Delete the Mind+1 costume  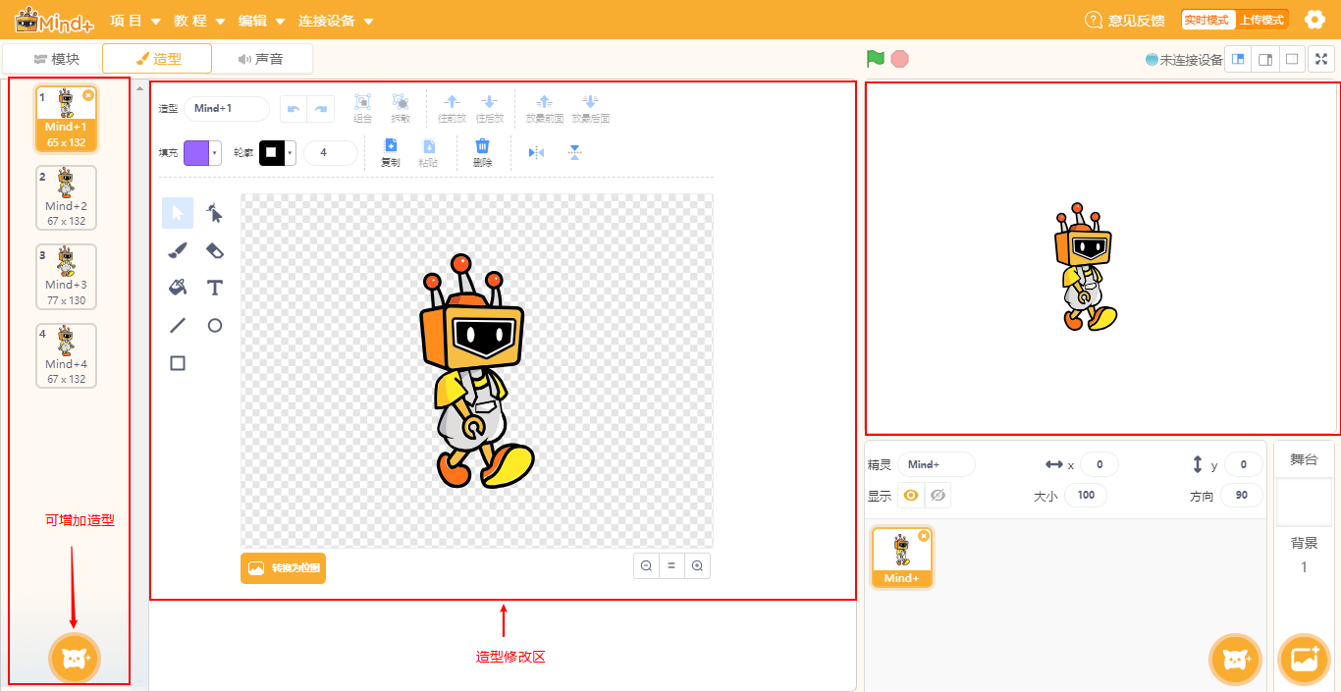click(x=88, y=95)
